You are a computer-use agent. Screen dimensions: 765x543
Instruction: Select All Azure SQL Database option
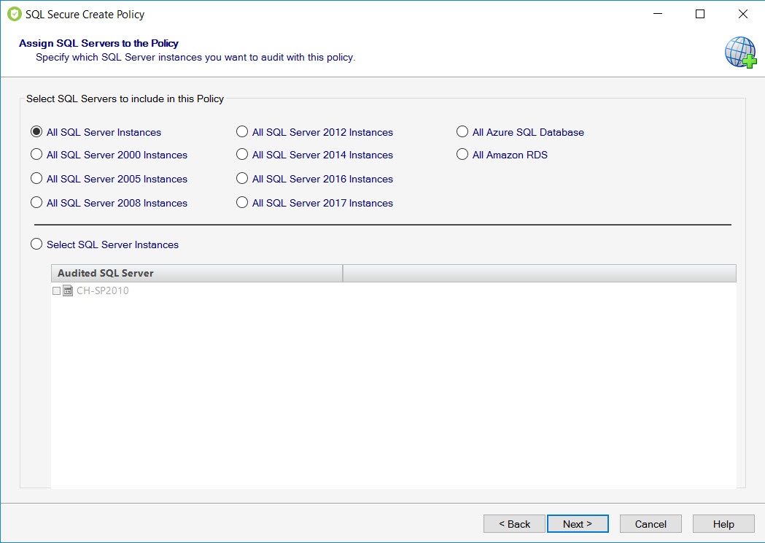(462, 132)
